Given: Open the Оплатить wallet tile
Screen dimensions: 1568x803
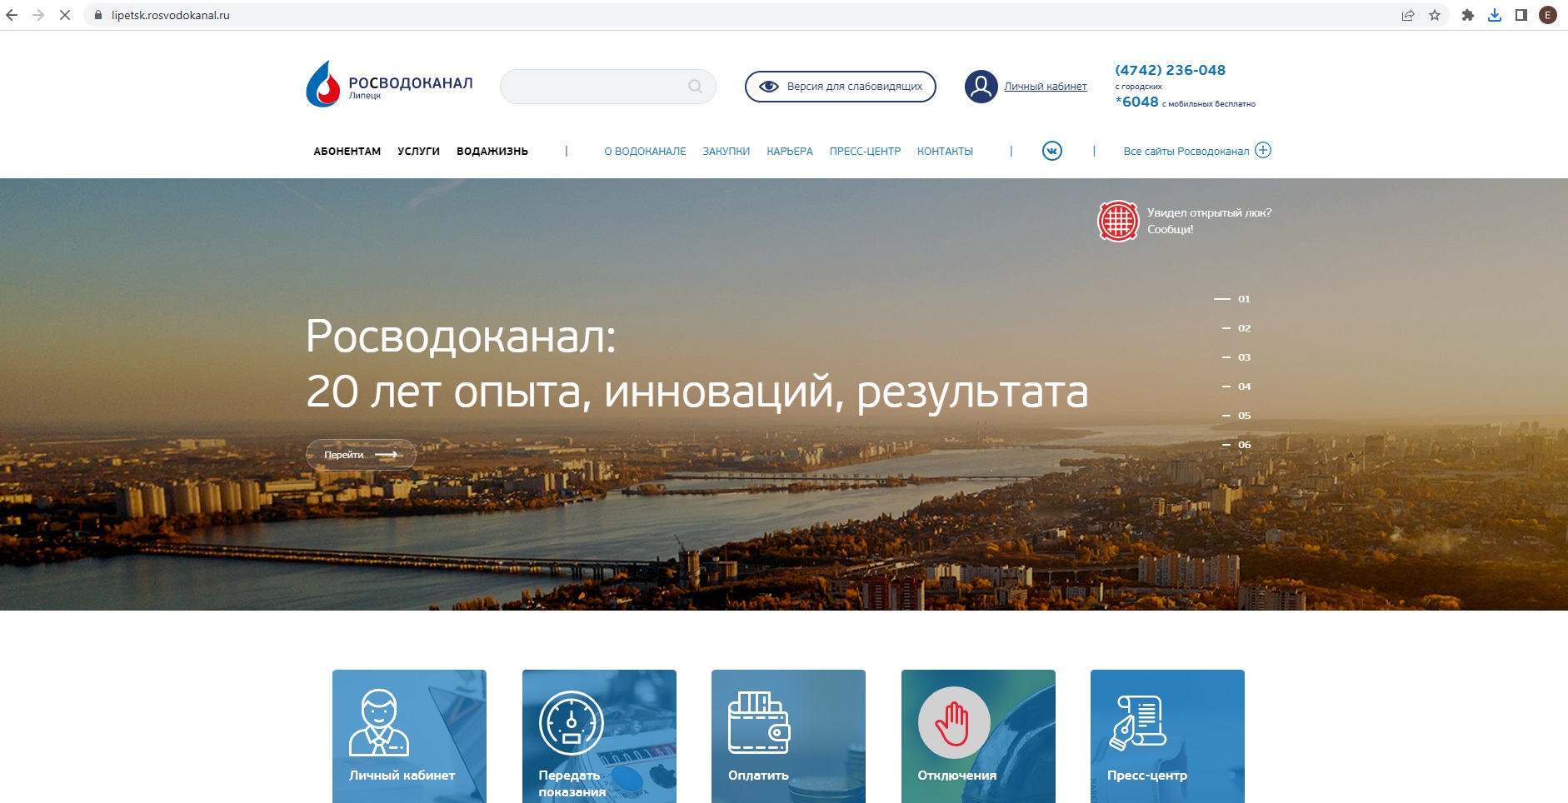Looking at the screenshot, I should point(788,736).
